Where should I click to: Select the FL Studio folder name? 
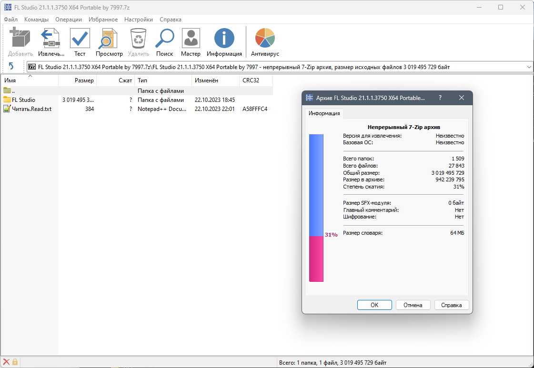click(x=23, y=100)
